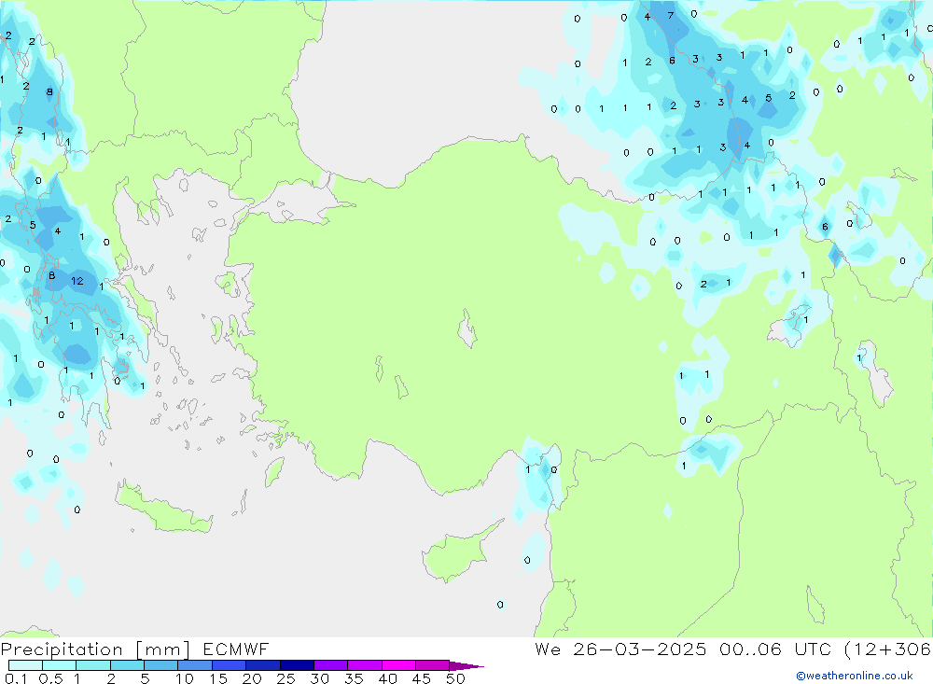The image size is (933, 684).
Task: Click the above-50 arrow tip of legend
Action: tap(467, 666)
